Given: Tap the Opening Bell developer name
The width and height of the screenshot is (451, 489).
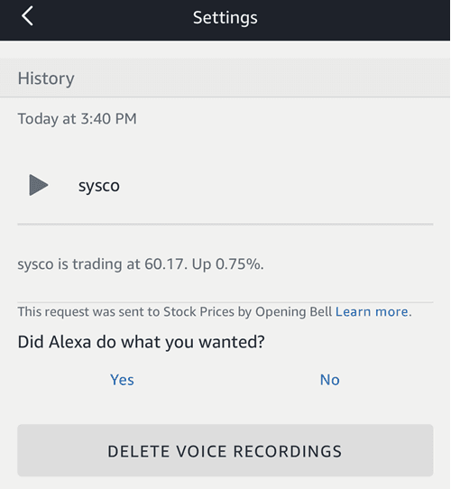Looking at the screenshot, I should pos(293,311).
